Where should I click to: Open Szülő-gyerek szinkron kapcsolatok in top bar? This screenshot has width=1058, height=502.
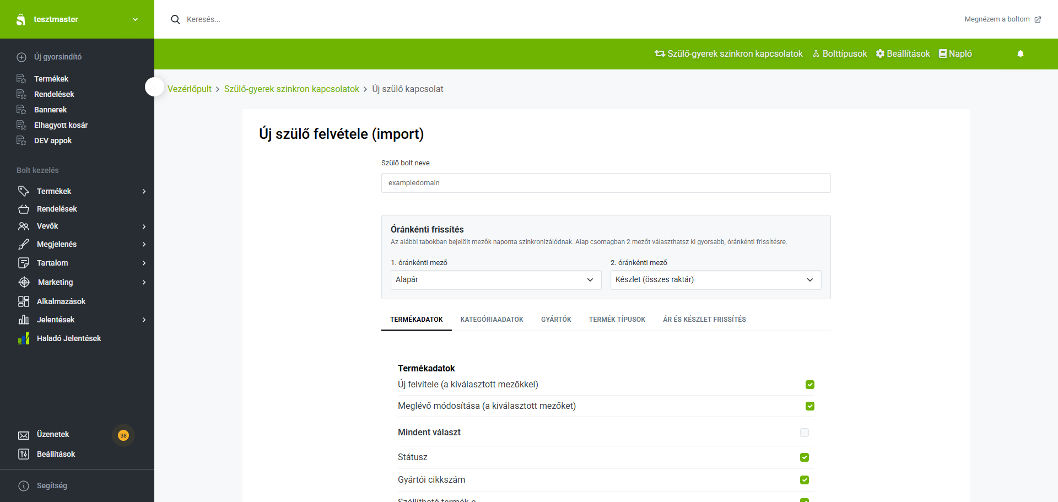coord(728,54)
